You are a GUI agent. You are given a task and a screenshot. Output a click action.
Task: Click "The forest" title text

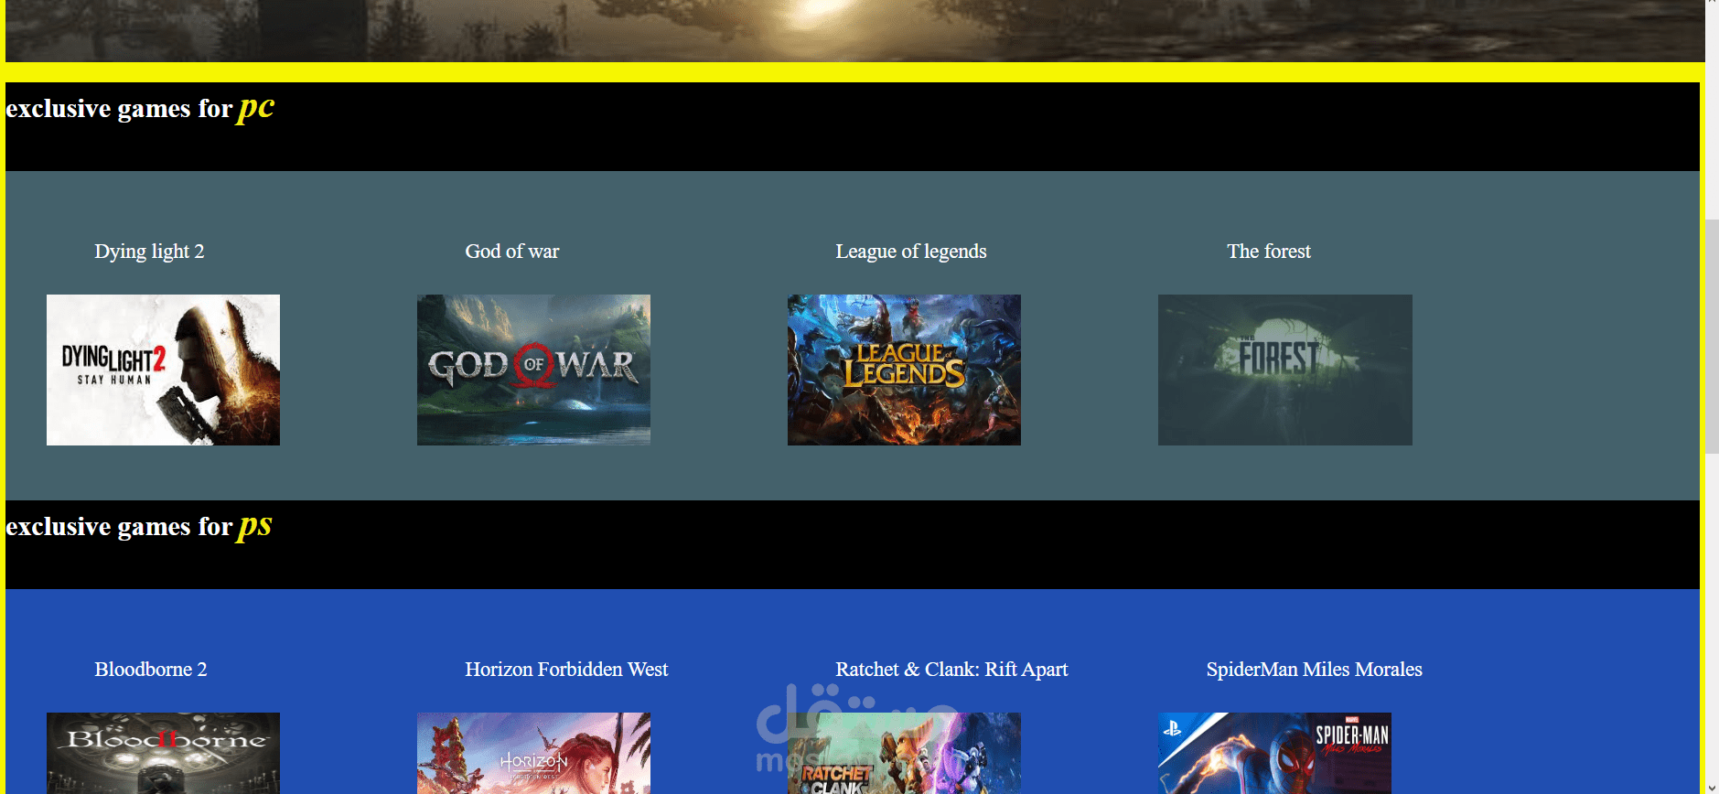coord(1269,252)
